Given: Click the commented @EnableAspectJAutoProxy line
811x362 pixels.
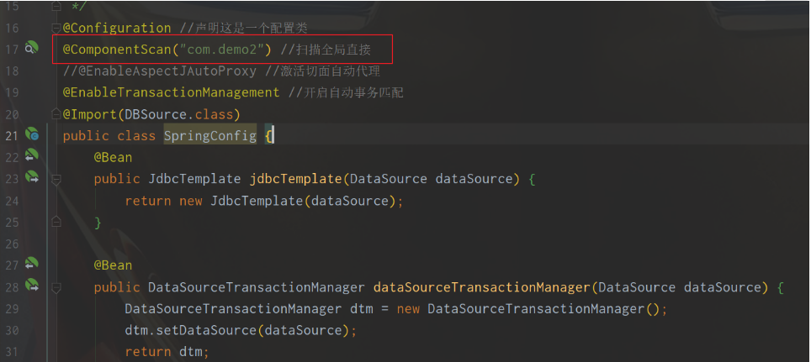Looking at the screenshot, I should click(x=221, y=71).
